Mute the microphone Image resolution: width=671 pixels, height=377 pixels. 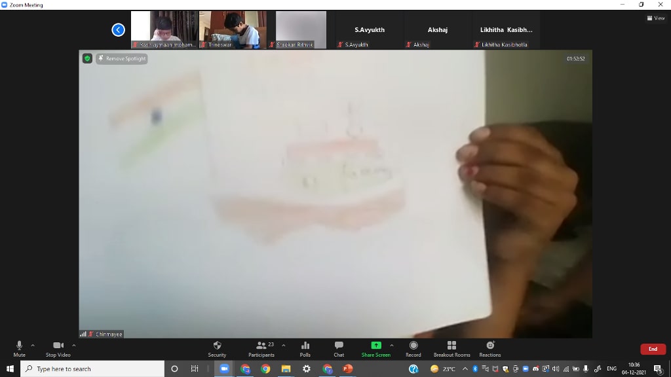coord(19,348)
